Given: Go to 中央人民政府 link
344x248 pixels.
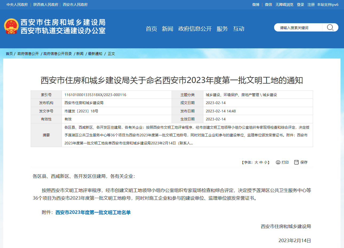Looking at the screenshot, I should pos(17,5).
